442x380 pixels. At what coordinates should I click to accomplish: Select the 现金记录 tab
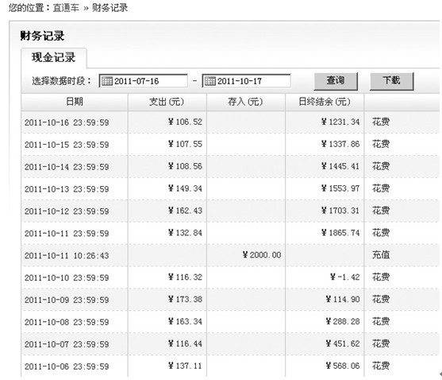tap(53, 58)
